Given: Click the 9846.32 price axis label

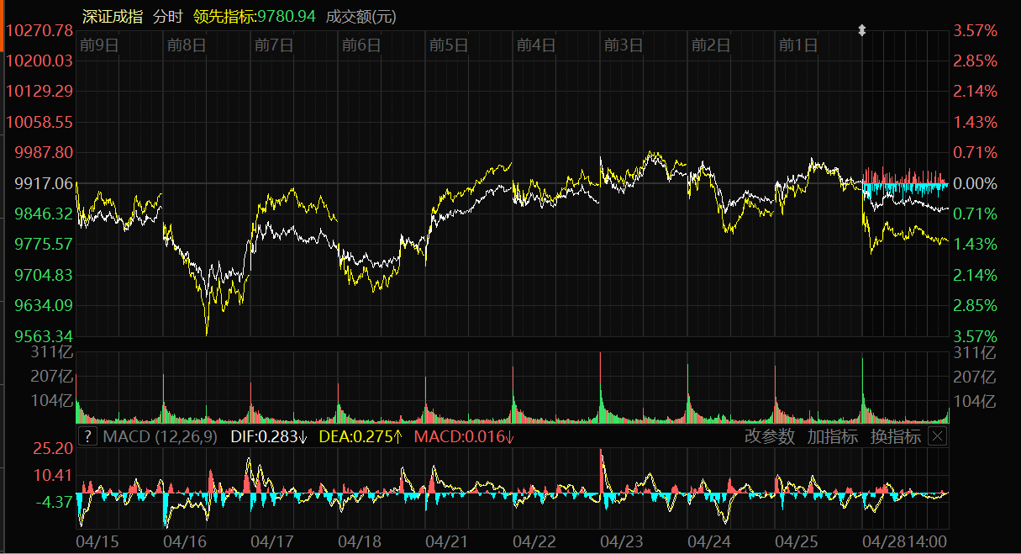Looking at the screenshot, I should (42, 214).
